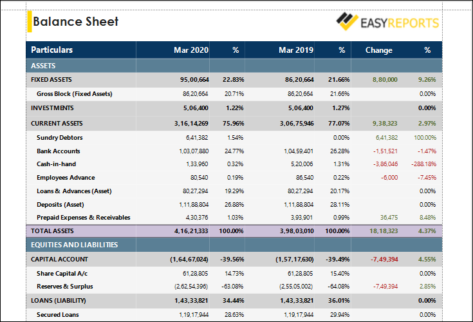Click the Change column header
Screen dimensions: 473x322
coord(378,50)
